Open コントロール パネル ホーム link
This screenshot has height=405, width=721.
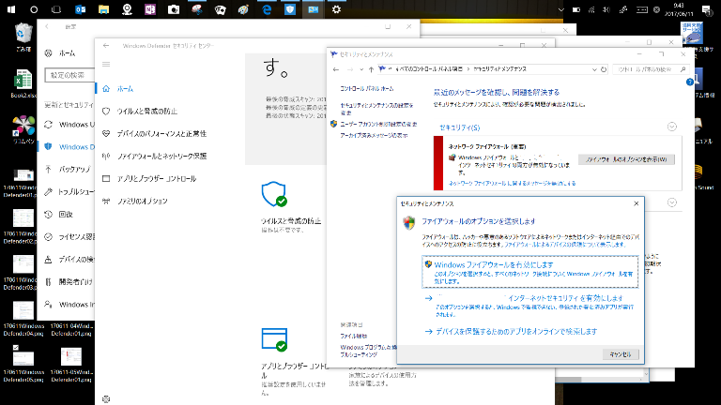tap(366, 89)
